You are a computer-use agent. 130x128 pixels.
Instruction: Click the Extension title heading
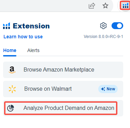[31, 26]
